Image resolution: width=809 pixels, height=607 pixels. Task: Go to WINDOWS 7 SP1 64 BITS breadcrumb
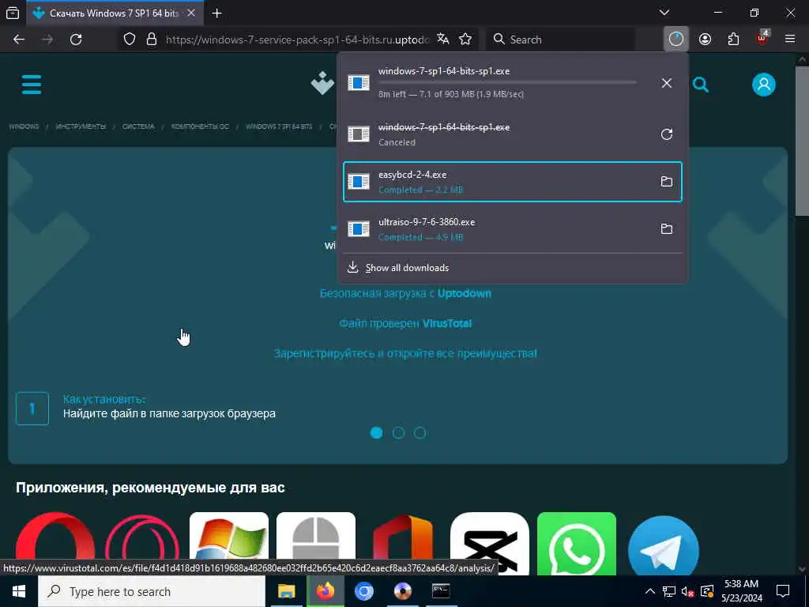[279, 126]
